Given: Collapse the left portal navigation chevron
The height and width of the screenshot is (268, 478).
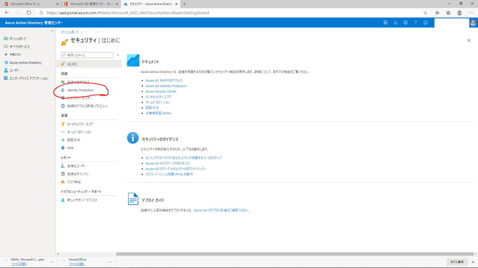Looking at the screenshot, I should click(x=52, y=31).
